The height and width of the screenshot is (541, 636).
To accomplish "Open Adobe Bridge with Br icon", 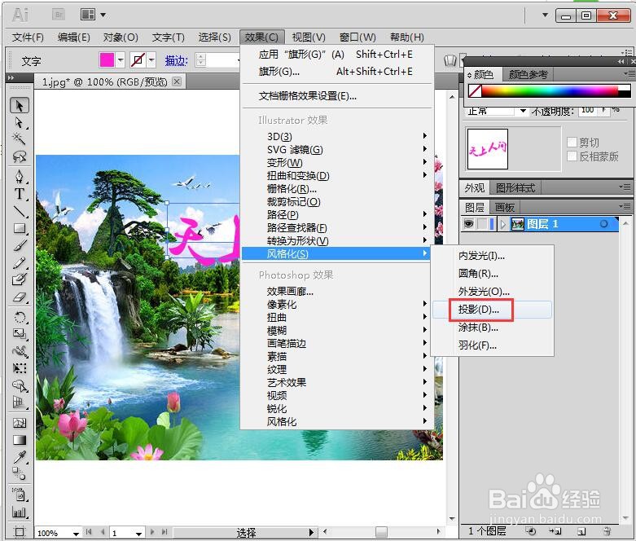I will (x=59, y=15).
